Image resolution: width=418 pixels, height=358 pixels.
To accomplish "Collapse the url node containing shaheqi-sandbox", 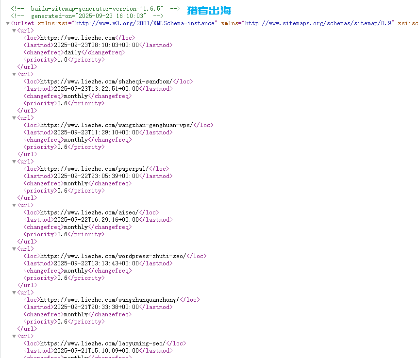I will click(x=14, y=74).
